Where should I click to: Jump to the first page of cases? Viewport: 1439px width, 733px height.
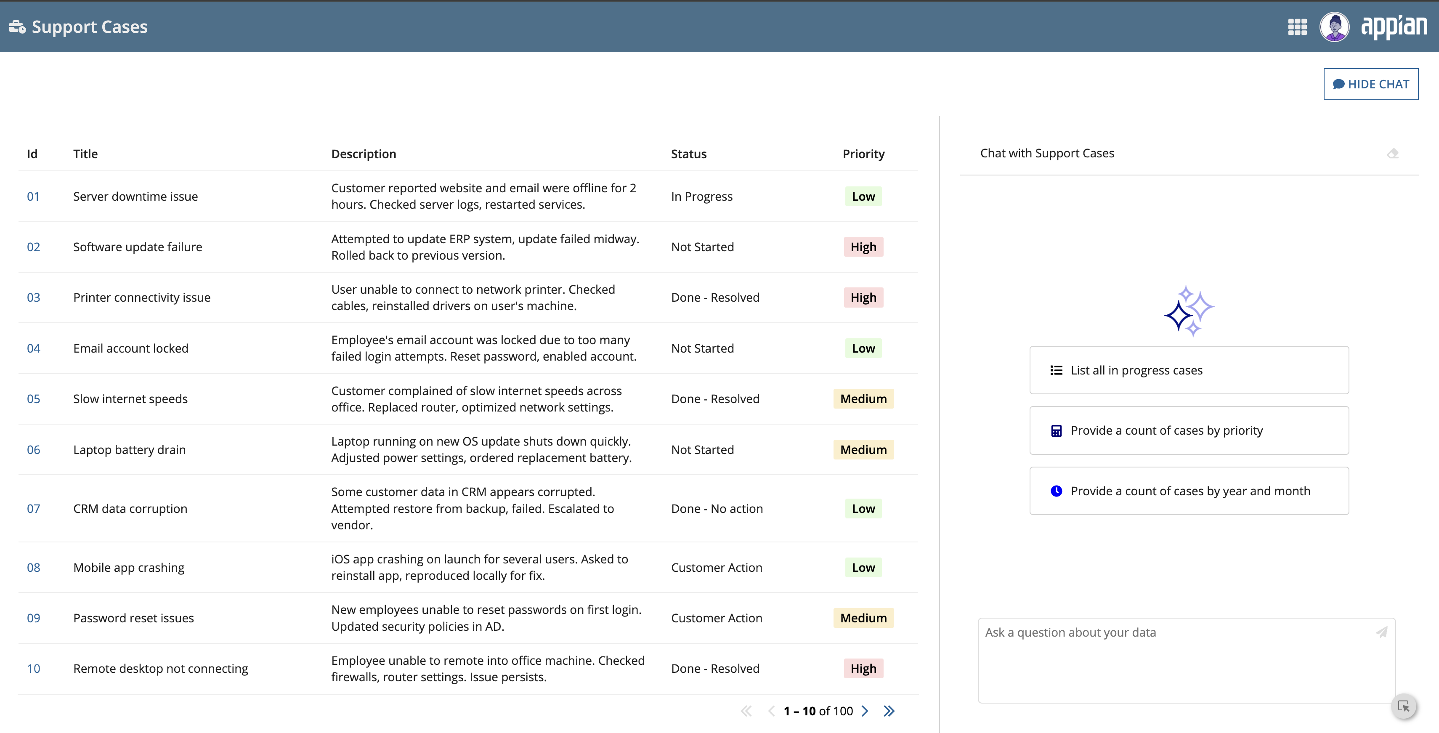click(746, 711)
